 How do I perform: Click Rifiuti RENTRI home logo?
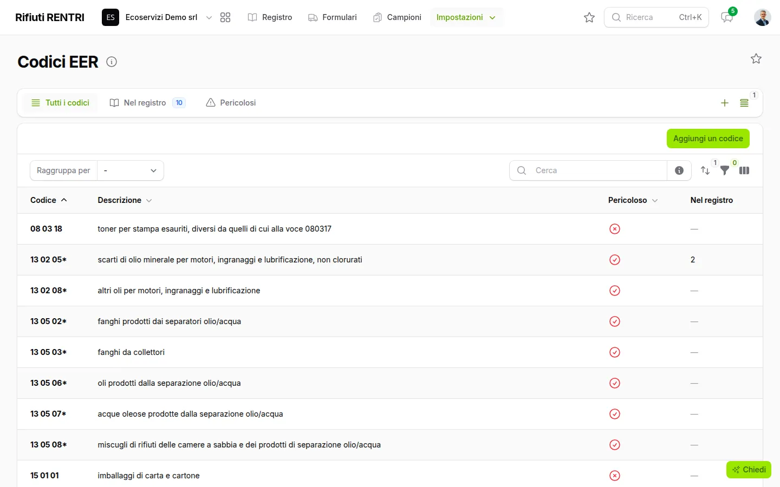[50, 17]
